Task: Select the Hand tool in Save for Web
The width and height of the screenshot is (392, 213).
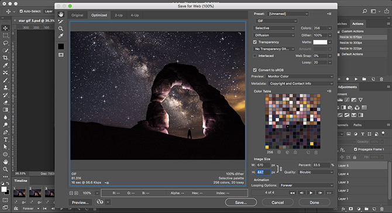Action: coord(61,15)
